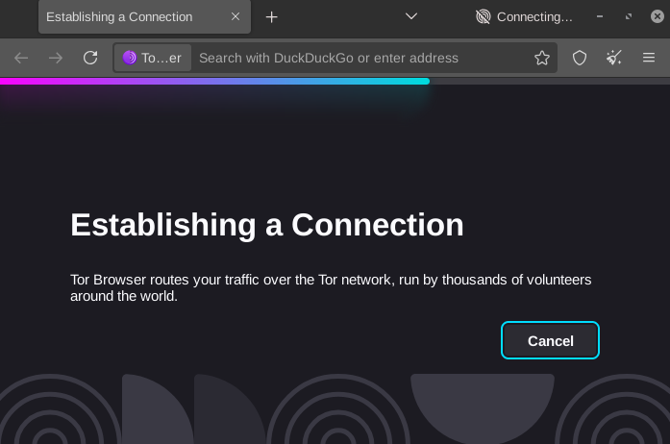Viewport: 670px width, 444px height.
Task: Click the forward navigation arrow
Action: pos(56,58)
